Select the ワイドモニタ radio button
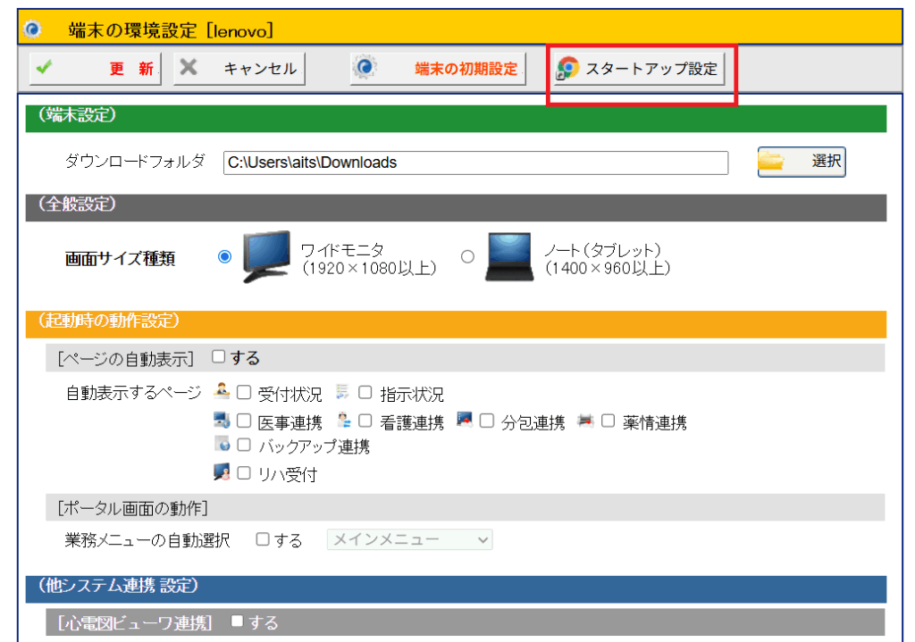Viewport: 915px width, 642px height. [224, 257]
